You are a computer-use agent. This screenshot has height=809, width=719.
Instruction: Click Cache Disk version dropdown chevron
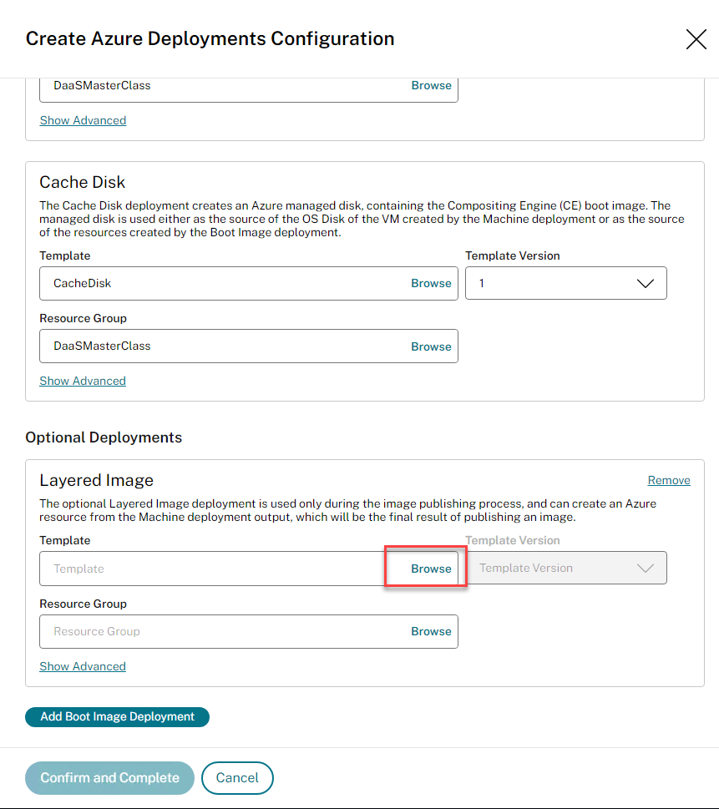[645, 284]
